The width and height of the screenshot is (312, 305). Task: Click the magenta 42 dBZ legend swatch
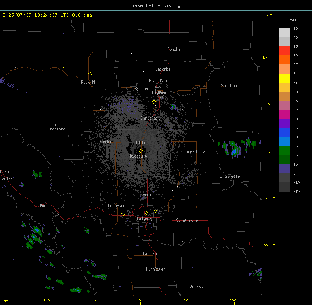point(284,114)
